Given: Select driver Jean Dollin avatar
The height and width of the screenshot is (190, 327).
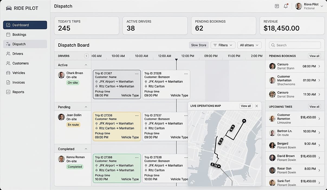Looking at the screenshot, I should [x=61, y=117].
